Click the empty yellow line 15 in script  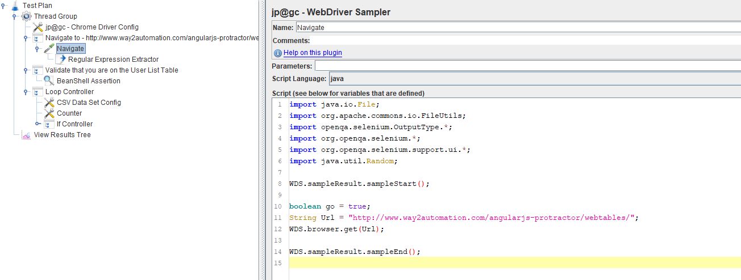click(x=515, y=263)
